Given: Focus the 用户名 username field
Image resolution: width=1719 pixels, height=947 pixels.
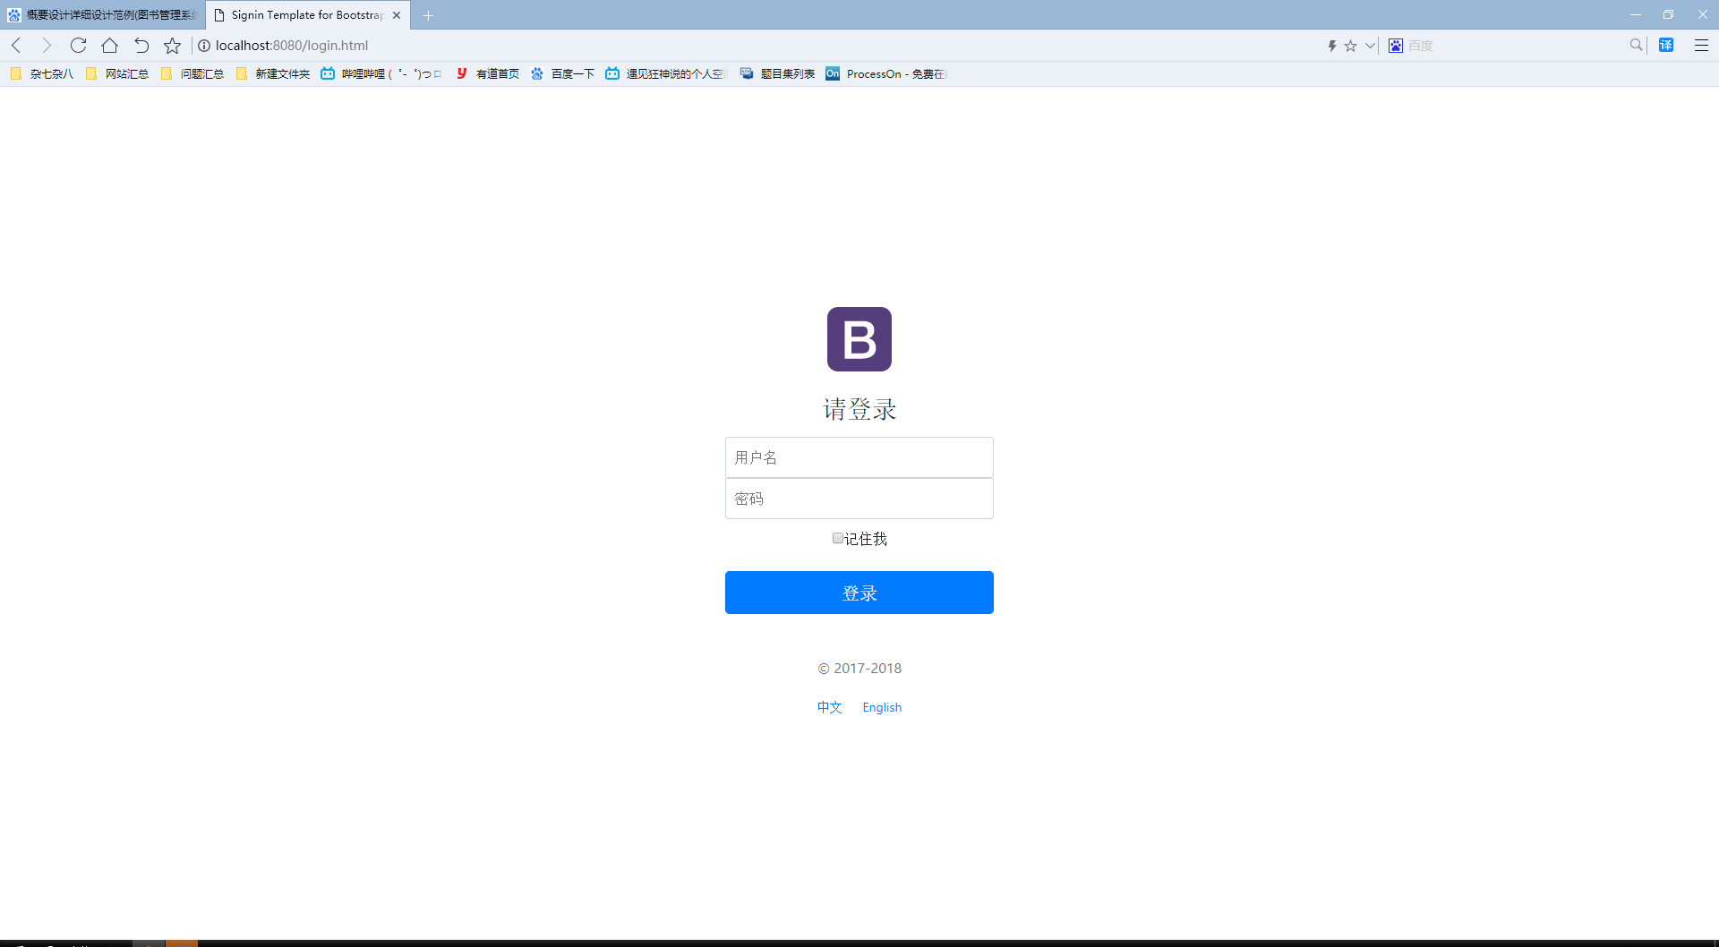Looking at the screenshot, I should point(859,457).
